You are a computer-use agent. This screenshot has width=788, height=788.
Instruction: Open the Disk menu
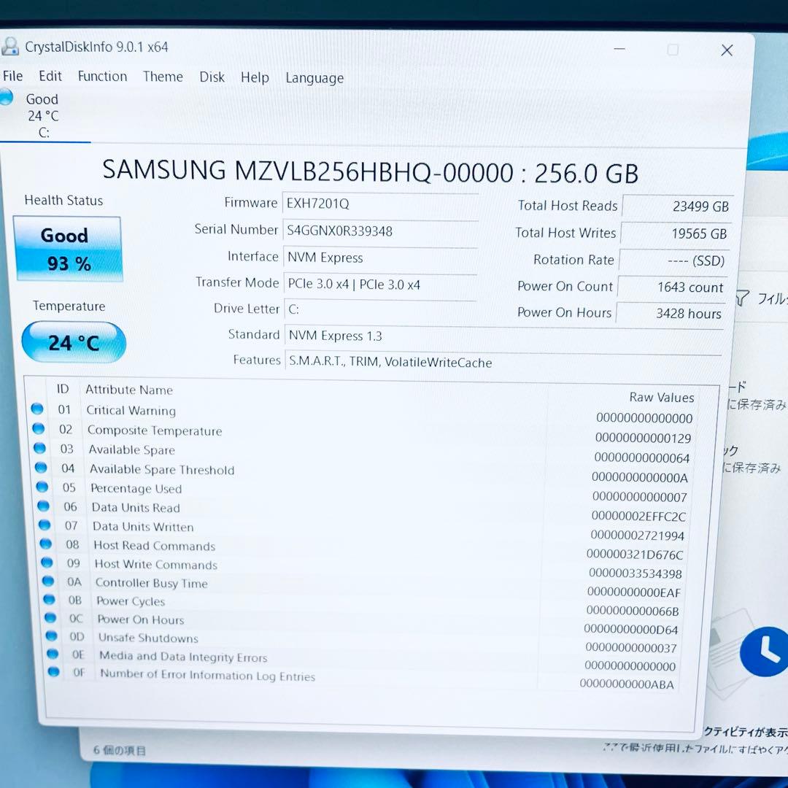(212, 77)
